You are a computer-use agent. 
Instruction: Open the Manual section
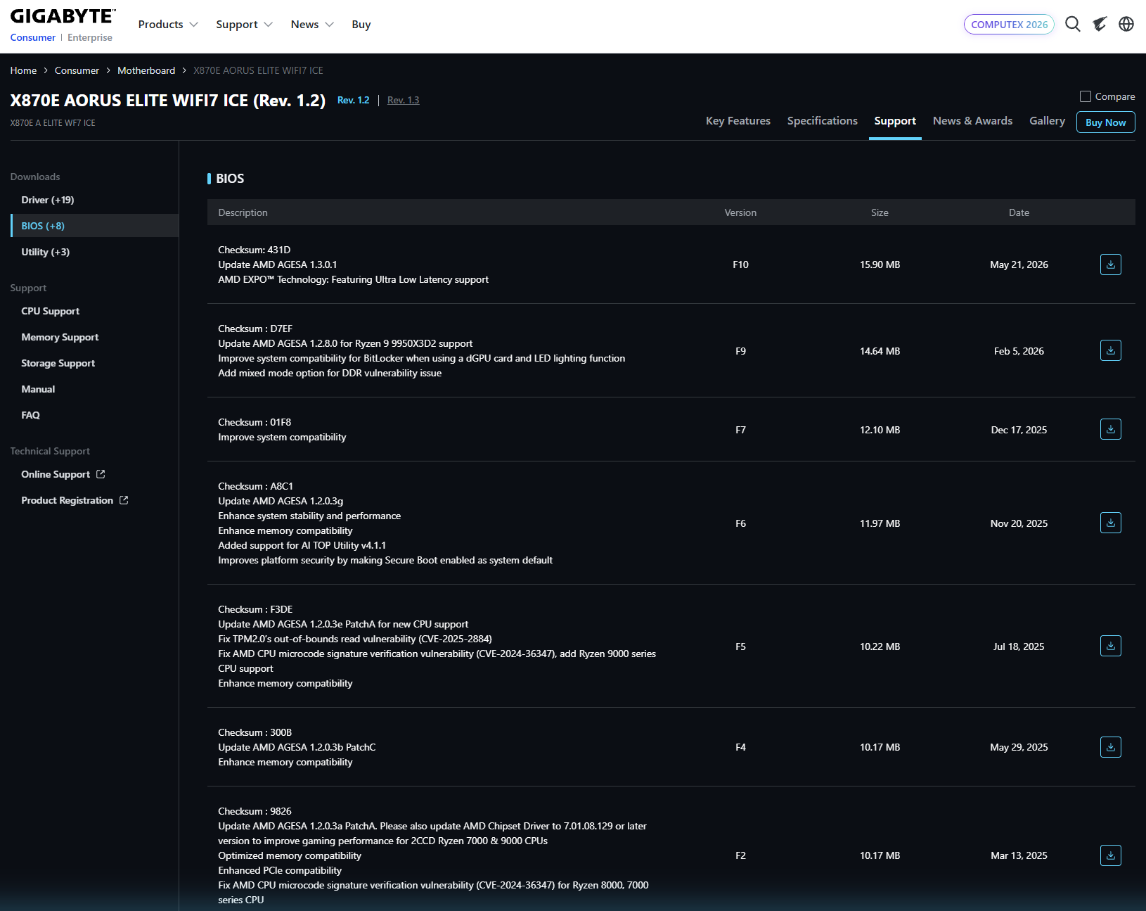[38, 389]
